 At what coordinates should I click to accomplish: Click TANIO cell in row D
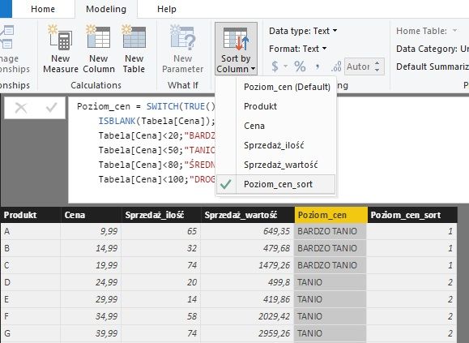click(330, 282)
